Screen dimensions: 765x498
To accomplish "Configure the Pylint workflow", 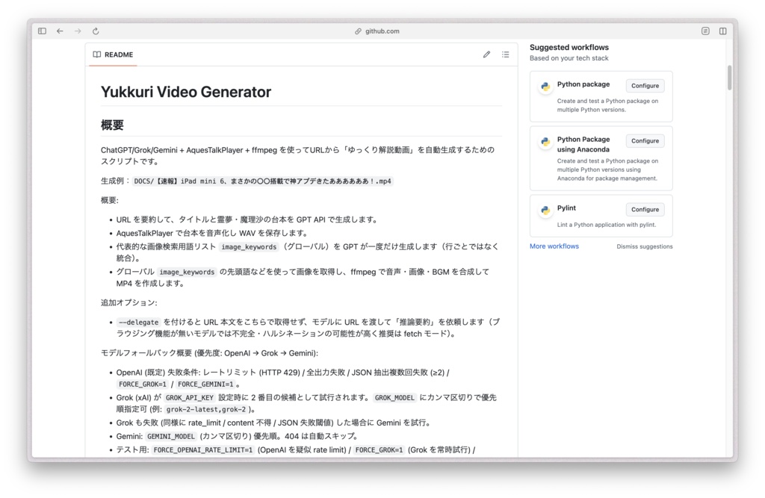I will click(645, 209).
